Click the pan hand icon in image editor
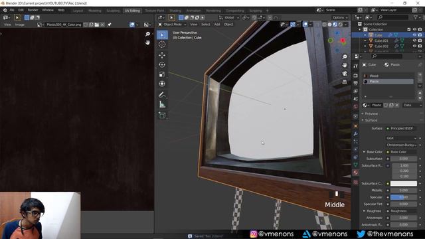This screenshot has height=239, width=425. (147, 42)
